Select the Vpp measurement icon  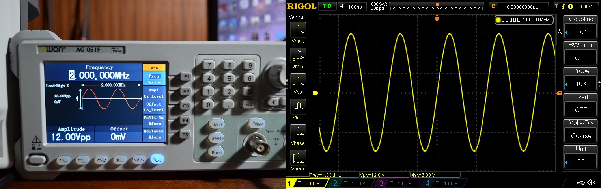(x=298, y=82)
